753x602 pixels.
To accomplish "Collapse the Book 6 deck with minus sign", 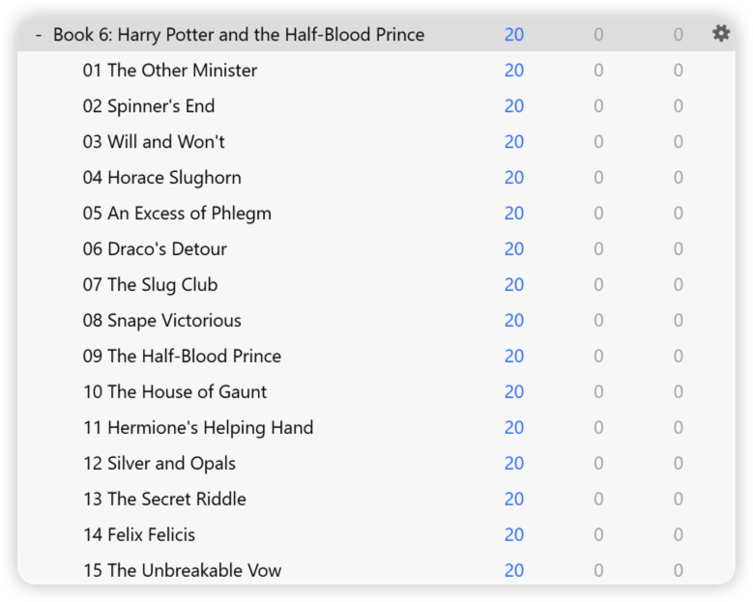I will (x=39, y=35).
